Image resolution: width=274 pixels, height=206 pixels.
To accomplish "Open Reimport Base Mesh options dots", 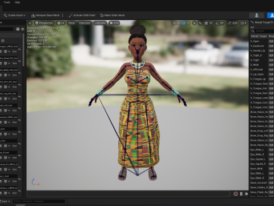I will pos(63,15).
